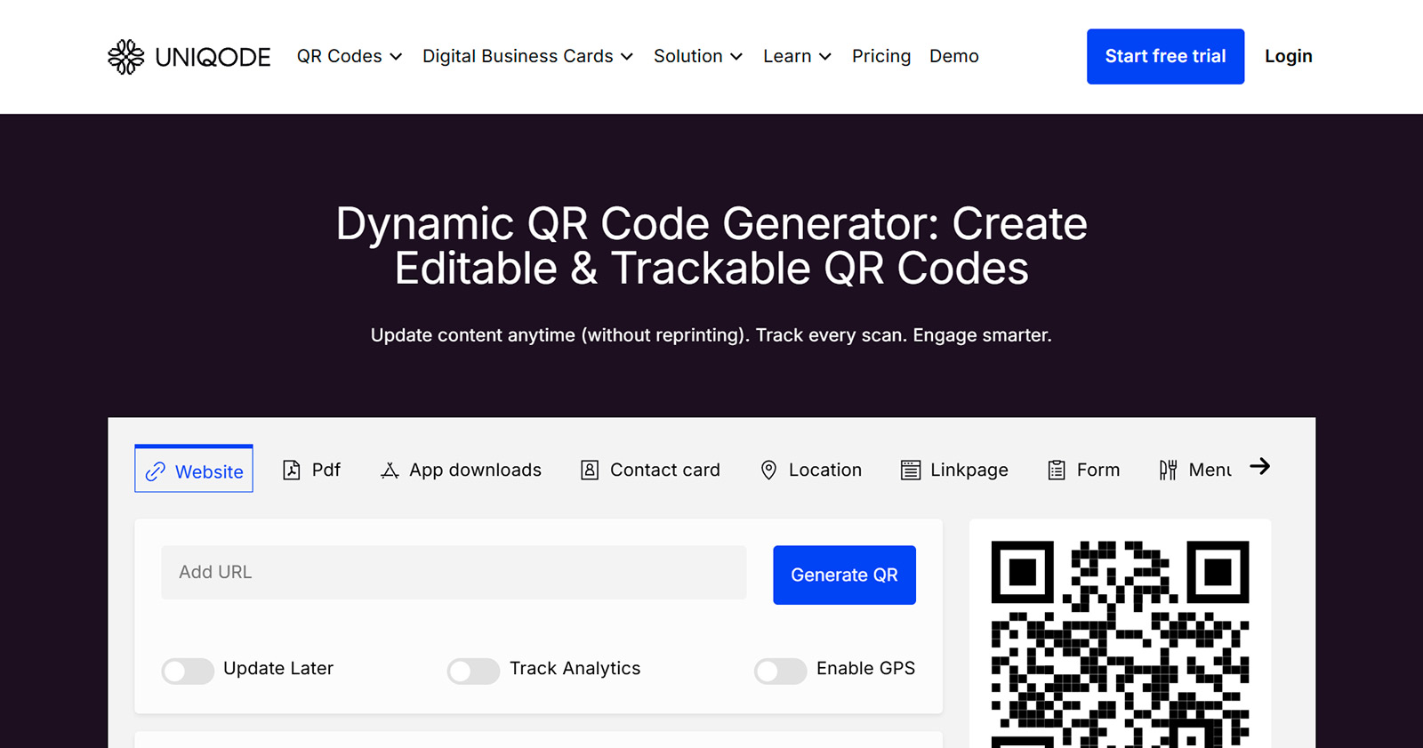
Task: Select the Form clipboard icon
Action: tap(1056, 471)
